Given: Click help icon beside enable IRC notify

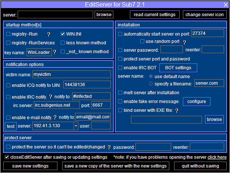Looking at the screenshot, I should click(x=51, y=97).
